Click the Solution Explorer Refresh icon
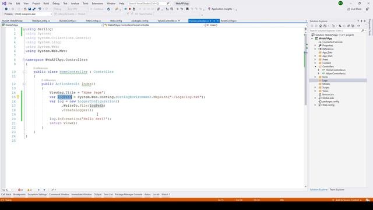Screen dimensions: 373x210 click(344, 26)
